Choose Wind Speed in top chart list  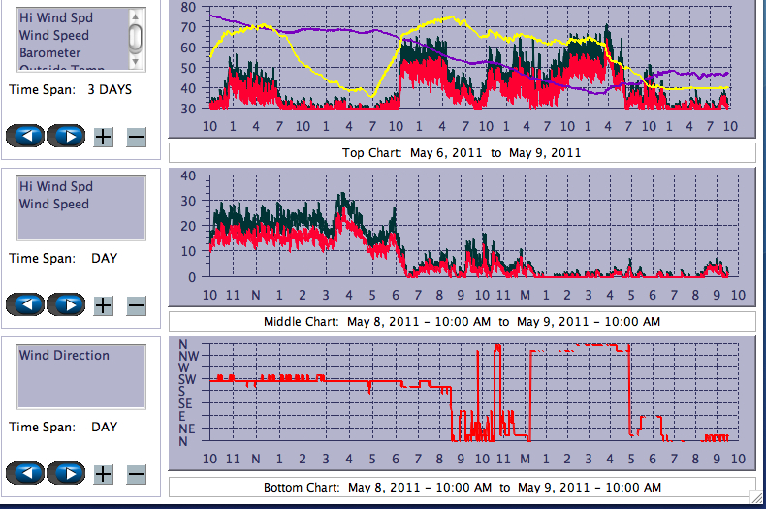click(x=53, y=35)
